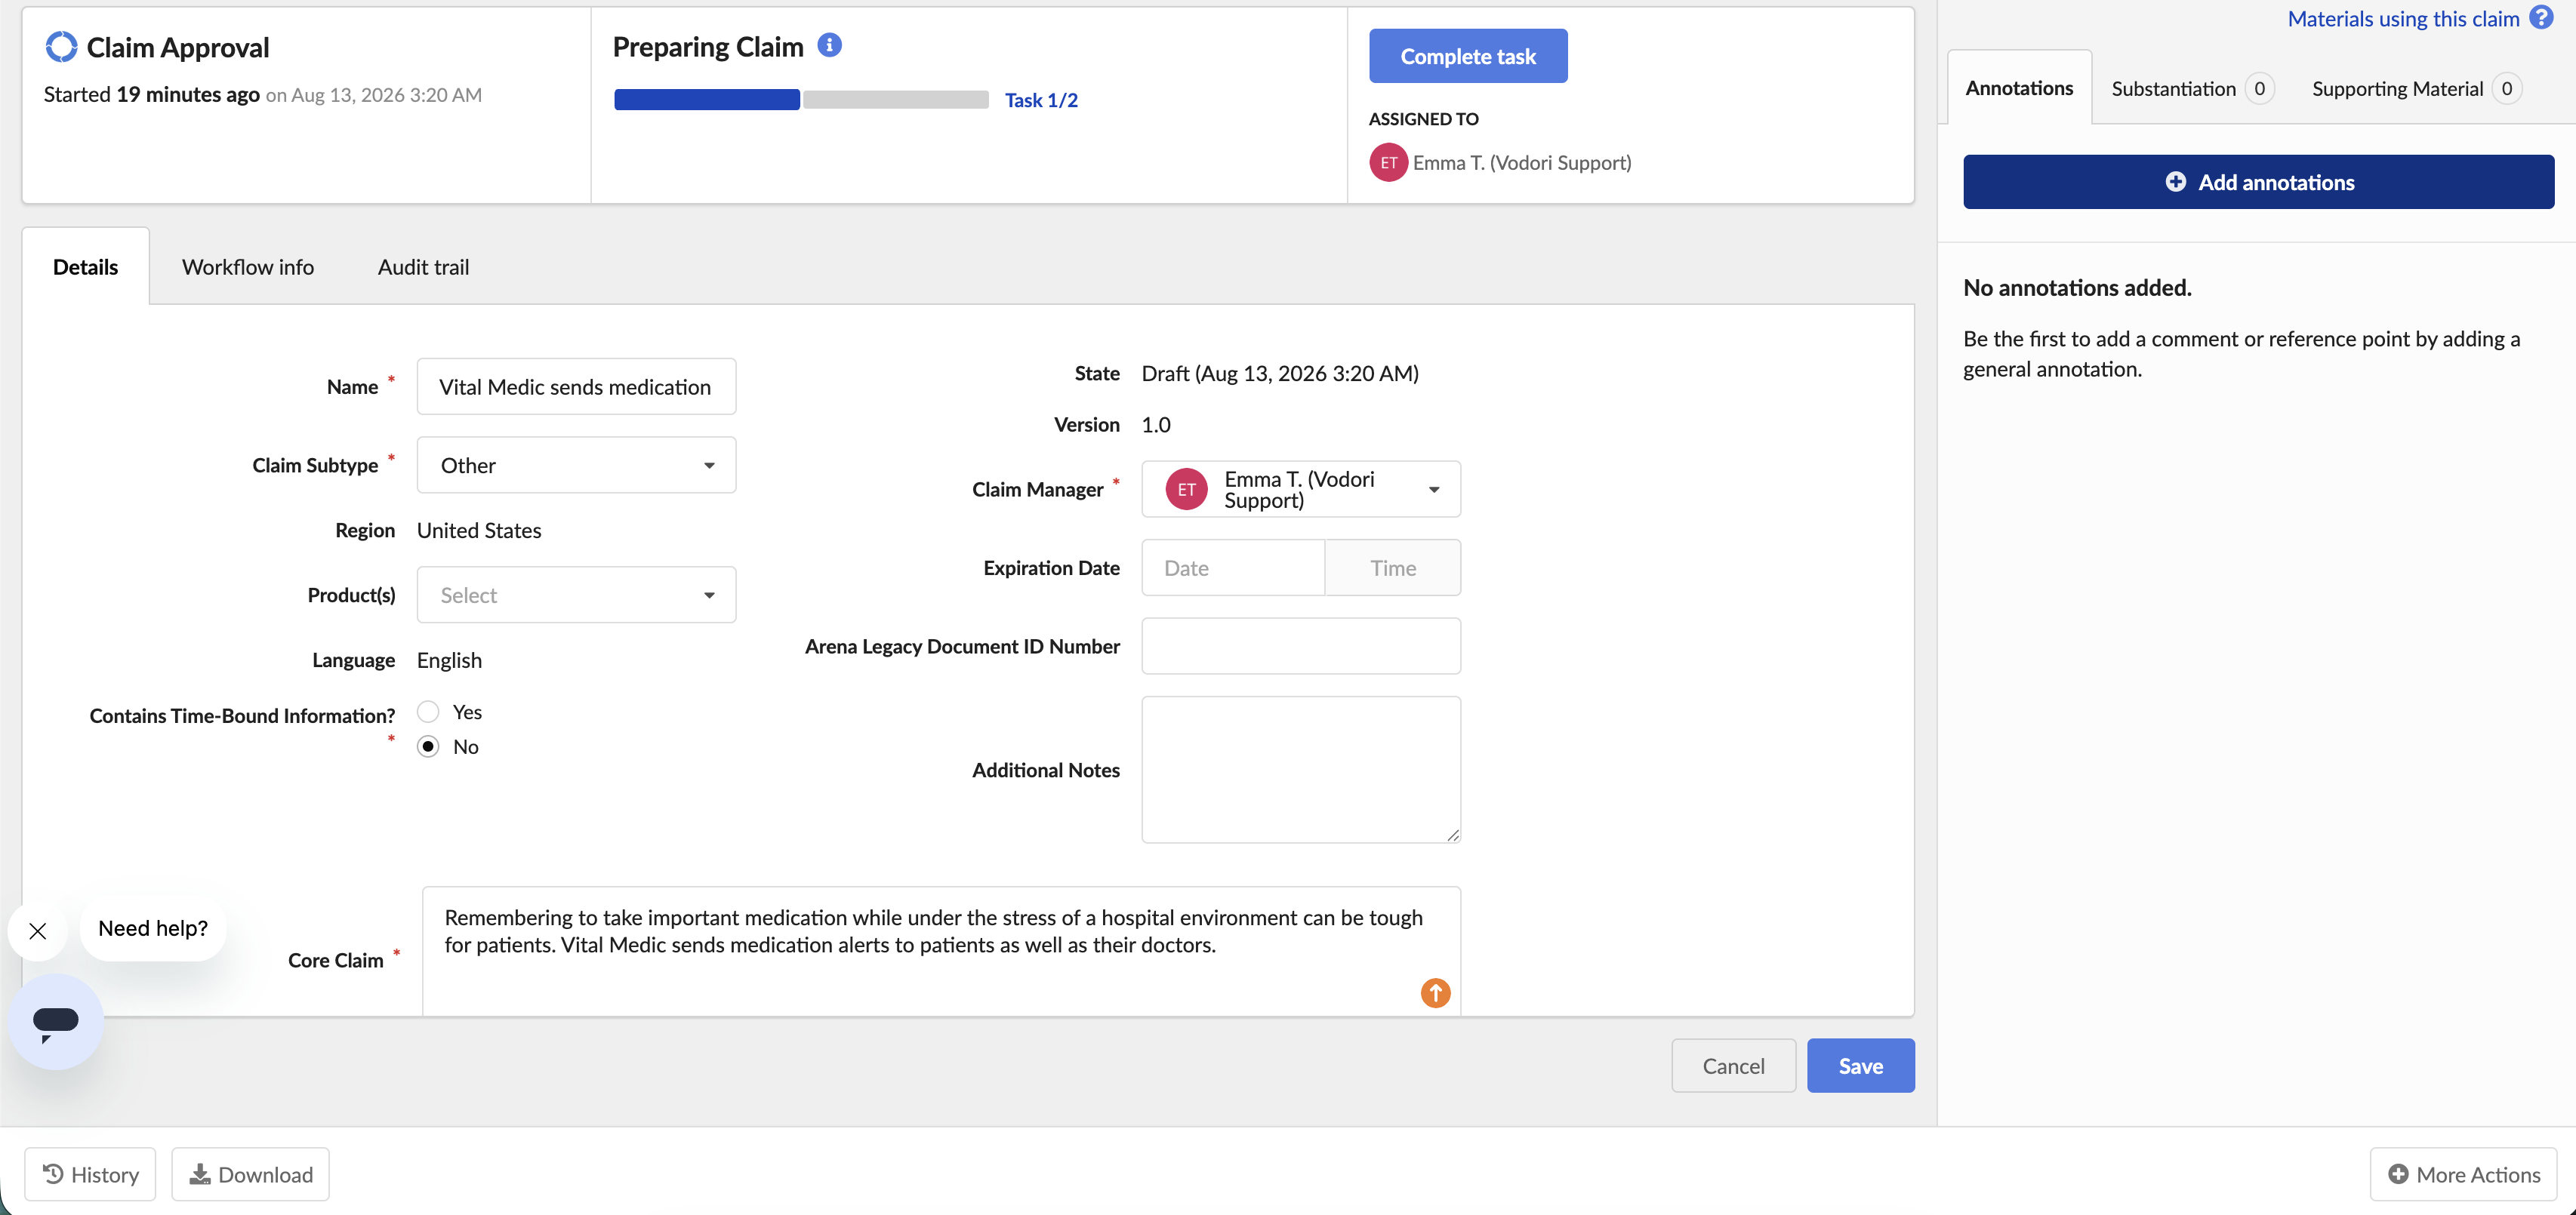Switch to the Workflow info tab
This screenshot has height=1215, width=2576.
click(x=247, y=267)
